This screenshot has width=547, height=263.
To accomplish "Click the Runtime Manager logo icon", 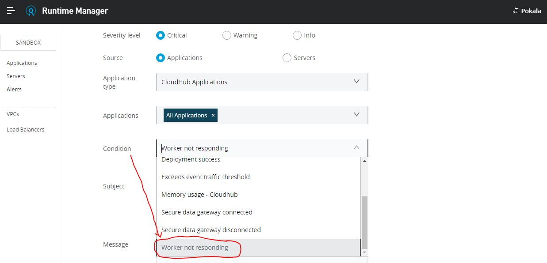I will 31,11.
